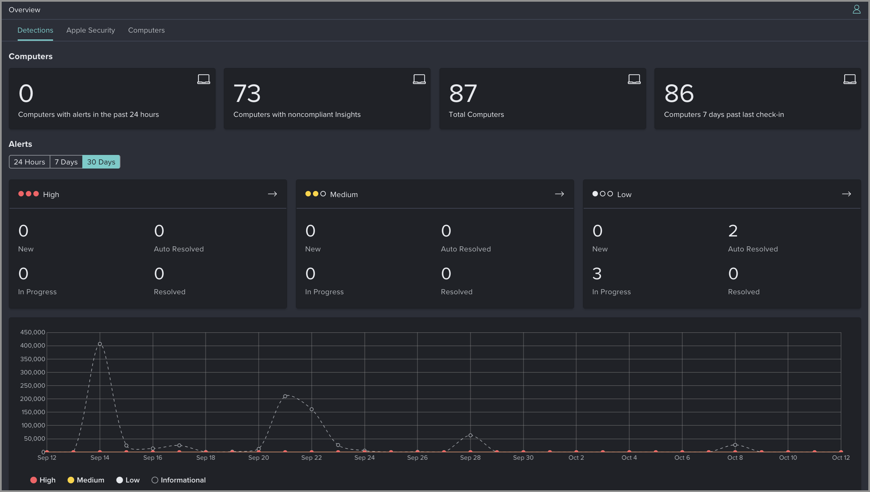Image resolution: width=870 pixels, height=492 pixels.
Task: Click the Medium Auto Resolved count
Action: pyautogui.click(x=446, y=231)
